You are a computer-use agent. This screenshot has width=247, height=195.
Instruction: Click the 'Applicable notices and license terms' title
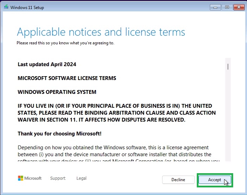[x=101, y=32]
